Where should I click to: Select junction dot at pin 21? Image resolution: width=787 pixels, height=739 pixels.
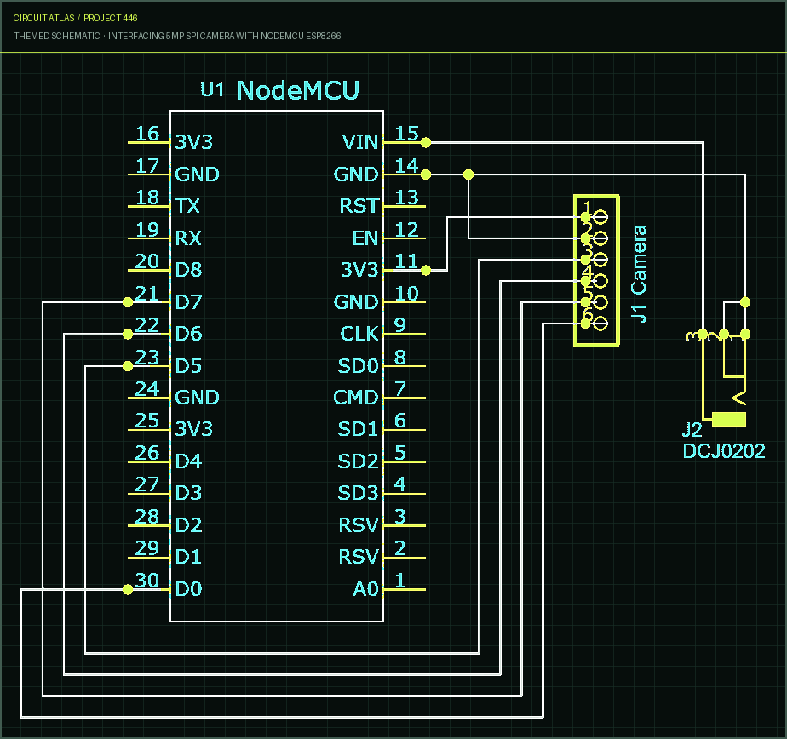click(128, 302)
